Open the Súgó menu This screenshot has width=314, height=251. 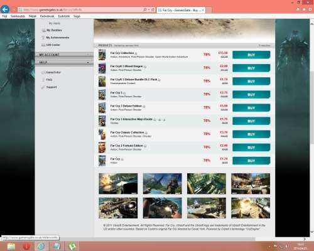tap(77, 16)
